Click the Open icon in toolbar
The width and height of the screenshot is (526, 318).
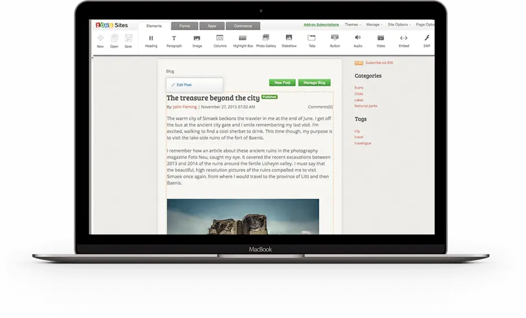pos(114,38)
